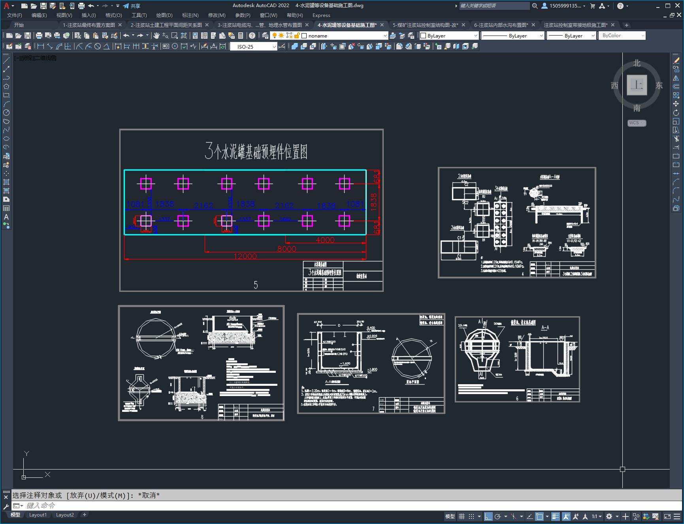Toggle lineweight display in status bar
The width and height of the screenshot is (684, 524).
[556, 516]
